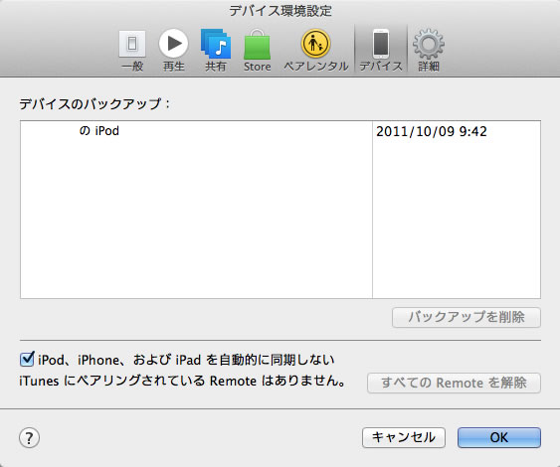The width and height of the screenshot is (560, 467).
Task: Click the バックアップを削除 button
Action: pyautogui.click(x=467, y=317)
